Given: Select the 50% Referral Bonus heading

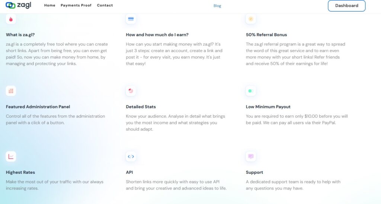Looking at the screenshot, I should pyautogui.click(x=266, y=35).
